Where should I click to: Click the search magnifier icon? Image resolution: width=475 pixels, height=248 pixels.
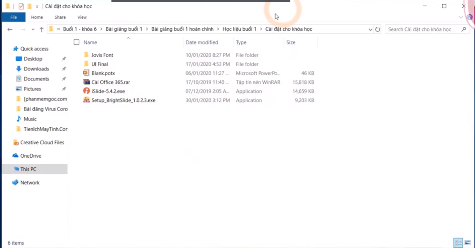tap(464, 29)
